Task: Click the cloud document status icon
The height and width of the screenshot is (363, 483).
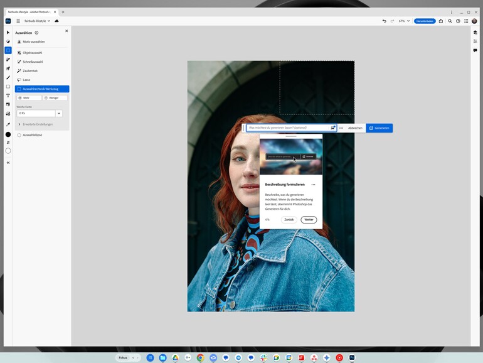Action: point(56,21)
